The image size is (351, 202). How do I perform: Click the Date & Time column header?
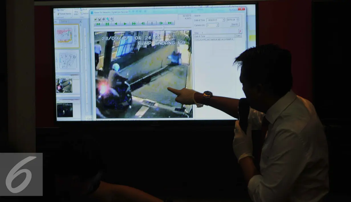(x=214, y=36)
